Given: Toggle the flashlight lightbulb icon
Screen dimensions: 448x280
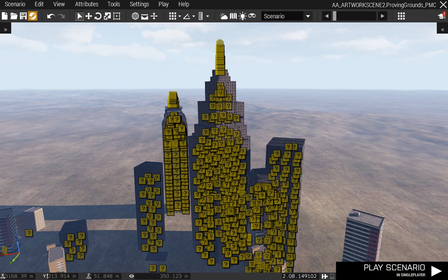Looking at the screenshot, I should pos(243,16).
